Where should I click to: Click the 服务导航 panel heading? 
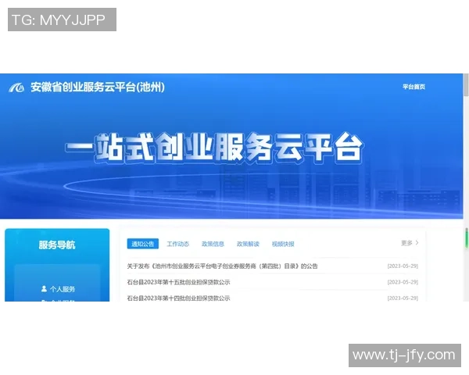pos(57,245)
